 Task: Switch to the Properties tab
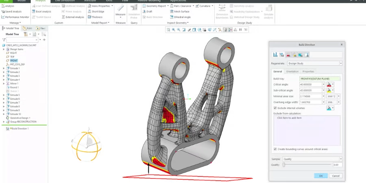pyautogui.click(x=308, y=72)
